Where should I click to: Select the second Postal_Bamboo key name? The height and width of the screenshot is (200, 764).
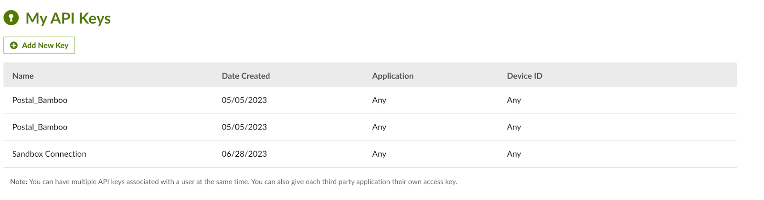(x=40, y=127)
